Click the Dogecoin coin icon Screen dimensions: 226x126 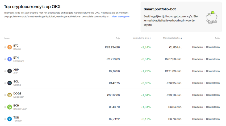click(x=10, y=95)
